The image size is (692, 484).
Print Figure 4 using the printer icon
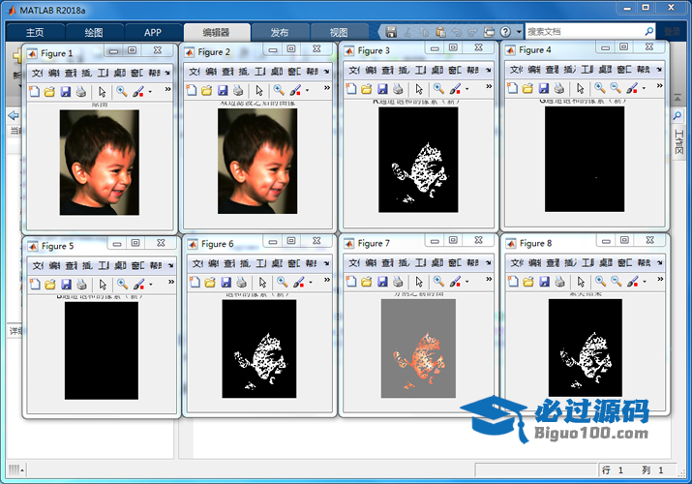560,89
